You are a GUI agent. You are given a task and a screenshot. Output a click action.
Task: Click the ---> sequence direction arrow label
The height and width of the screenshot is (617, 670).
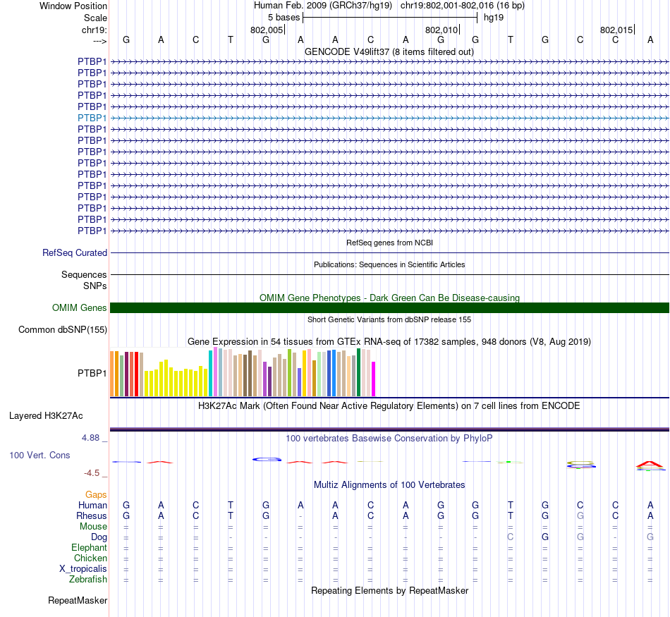[99, 41]
